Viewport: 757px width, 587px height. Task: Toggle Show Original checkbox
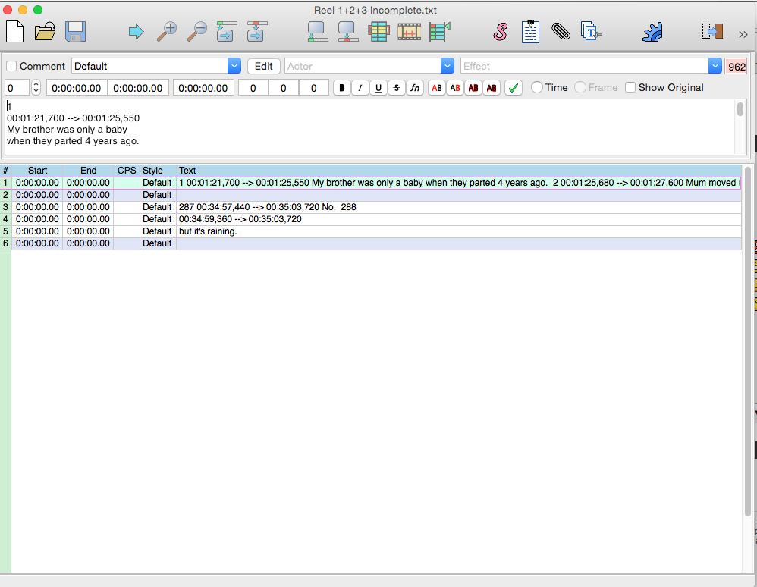630,87
